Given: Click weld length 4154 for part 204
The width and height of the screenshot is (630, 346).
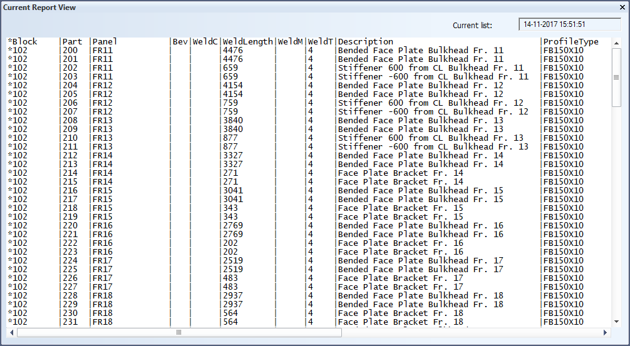Looking at the screenshot, I should coord(233,86).
